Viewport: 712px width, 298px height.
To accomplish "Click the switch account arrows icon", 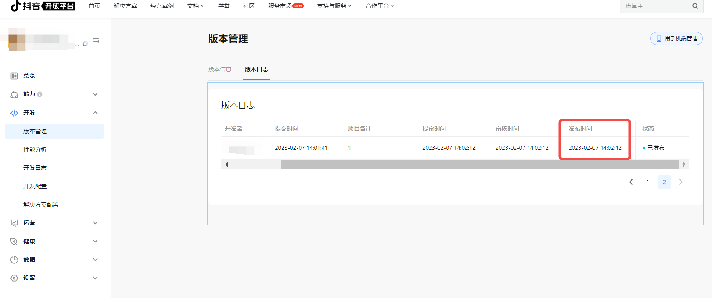I will point(96,40).
